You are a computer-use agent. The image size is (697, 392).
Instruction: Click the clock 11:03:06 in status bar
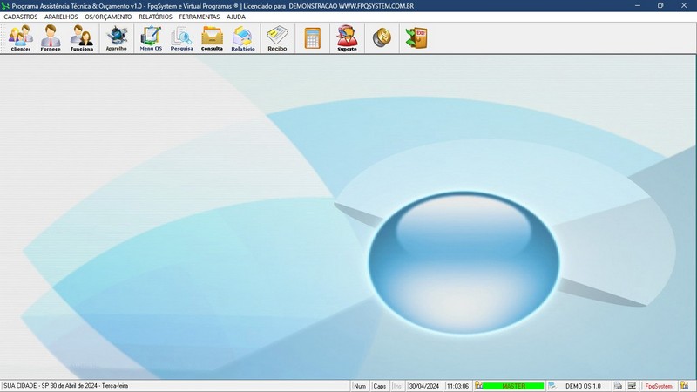(x=457, y=386)
